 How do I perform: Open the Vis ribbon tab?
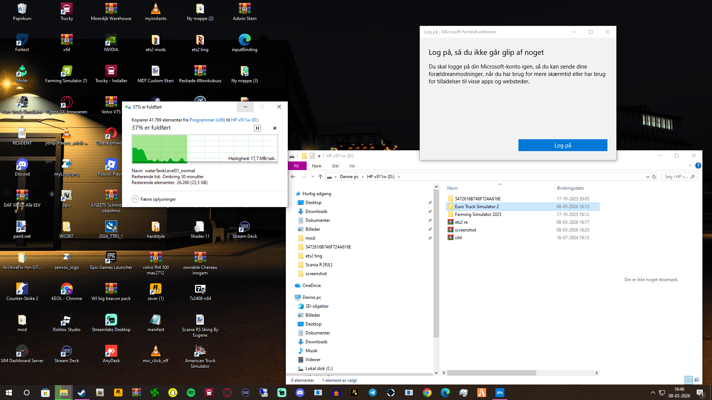pos(352,166)
